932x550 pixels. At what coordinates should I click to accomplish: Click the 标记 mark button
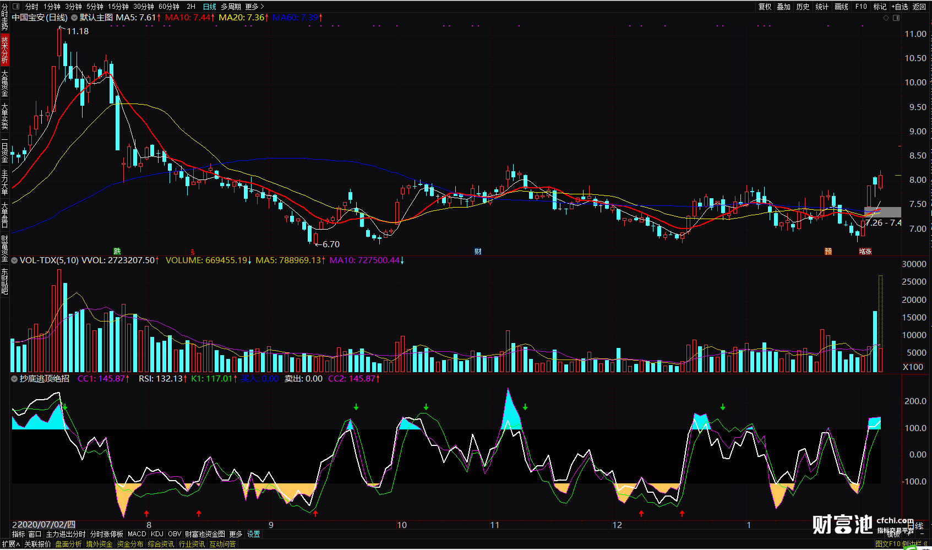[880, 7]
